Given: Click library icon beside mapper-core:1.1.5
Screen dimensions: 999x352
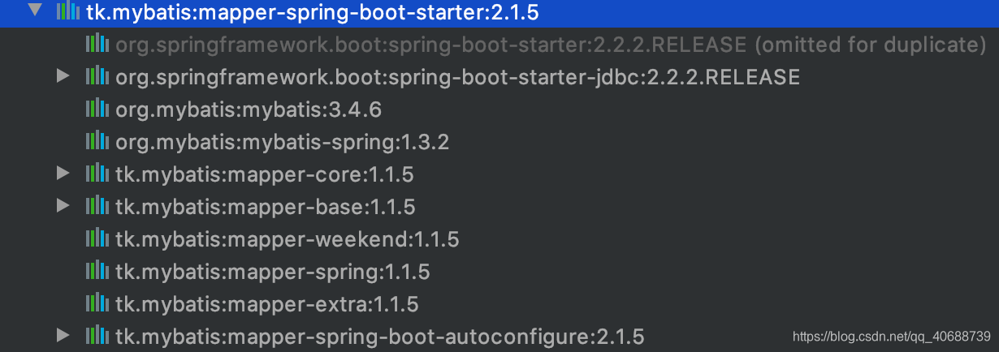Looking at the screenshot, I should tap(97, 174).
